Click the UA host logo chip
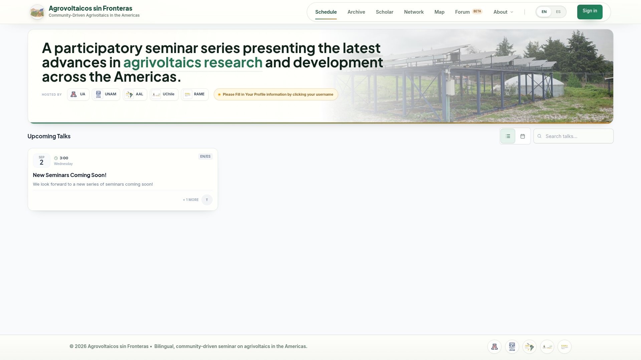641x360 pixels. click(78, 94)
